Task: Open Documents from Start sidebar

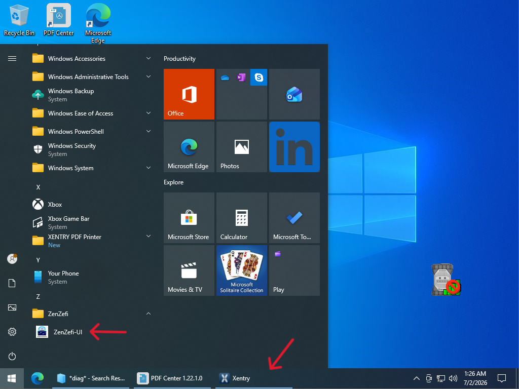Action: click(12, 283)
